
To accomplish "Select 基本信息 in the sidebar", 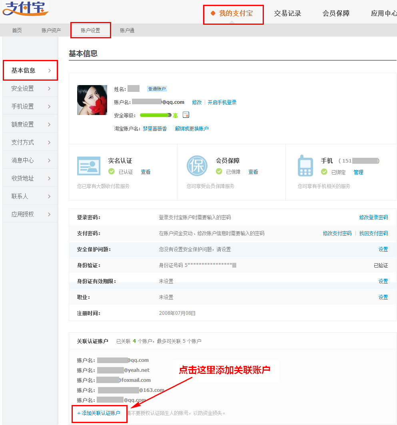I will pyautogui.click(x=30, y=70).
